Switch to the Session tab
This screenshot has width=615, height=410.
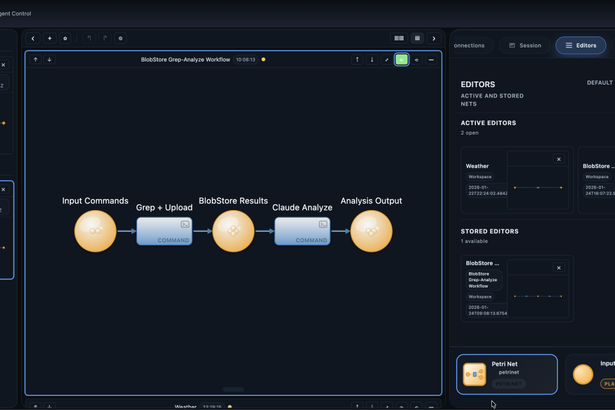(525, 45)
